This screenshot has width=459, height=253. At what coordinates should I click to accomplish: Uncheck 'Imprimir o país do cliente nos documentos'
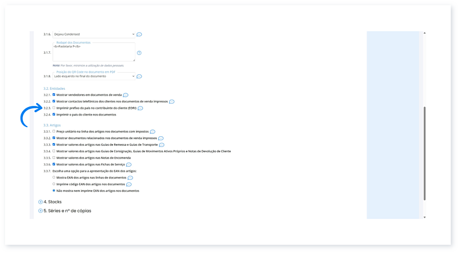(54, 114)
